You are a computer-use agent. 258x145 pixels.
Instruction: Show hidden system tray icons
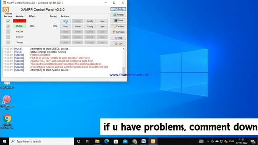pos(208,141)
